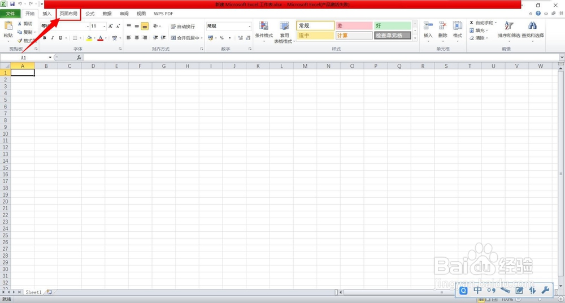Toggle Top Align vertical alignment

129,27
